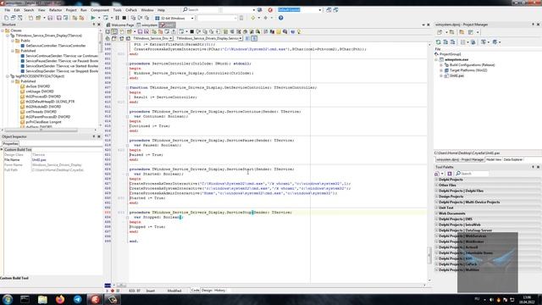This screenshot has width=542, height=305.
Task: Click the black square icon in editor toolbar
Action: pos(192,31)
